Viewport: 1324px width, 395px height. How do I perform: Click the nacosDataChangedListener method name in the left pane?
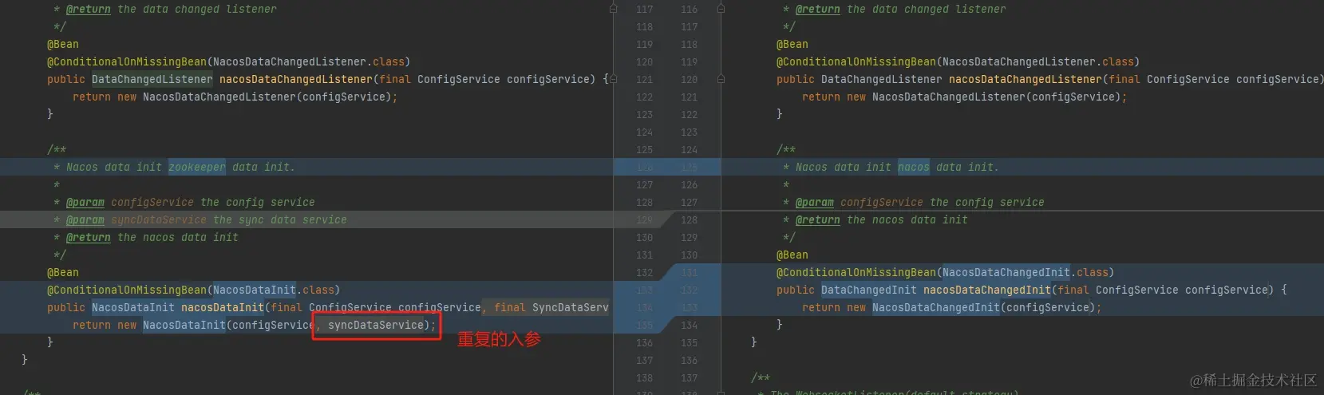coord(296,79)
